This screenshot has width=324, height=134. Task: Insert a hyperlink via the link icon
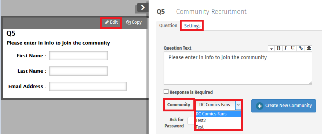pyautogui.click(x=301, y=48)
